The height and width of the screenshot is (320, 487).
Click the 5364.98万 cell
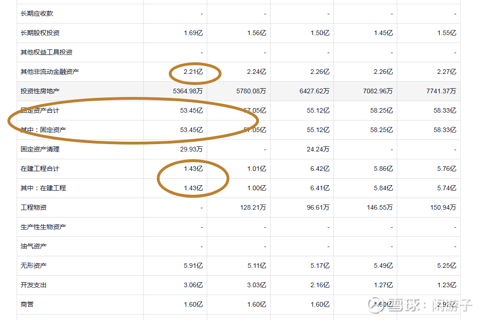pos(188,91)
